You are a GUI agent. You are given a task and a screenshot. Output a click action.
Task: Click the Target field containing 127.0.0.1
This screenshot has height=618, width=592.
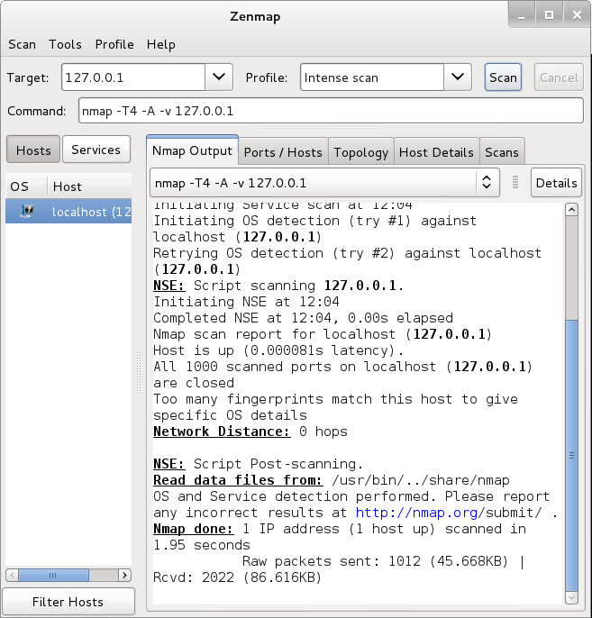133,77
